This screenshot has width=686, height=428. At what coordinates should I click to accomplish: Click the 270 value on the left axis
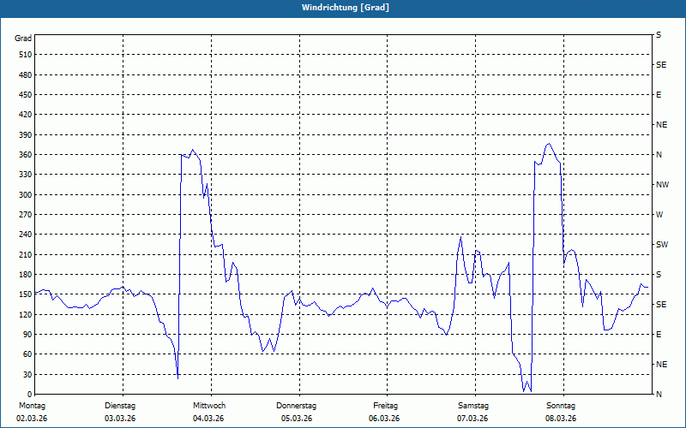(x=24, y=215)
